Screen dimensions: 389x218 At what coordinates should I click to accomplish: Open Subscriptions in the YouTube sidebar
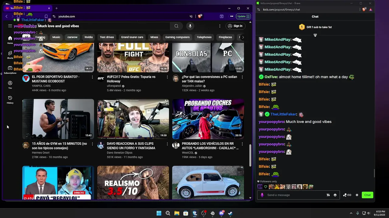click(x=10, y=70)
